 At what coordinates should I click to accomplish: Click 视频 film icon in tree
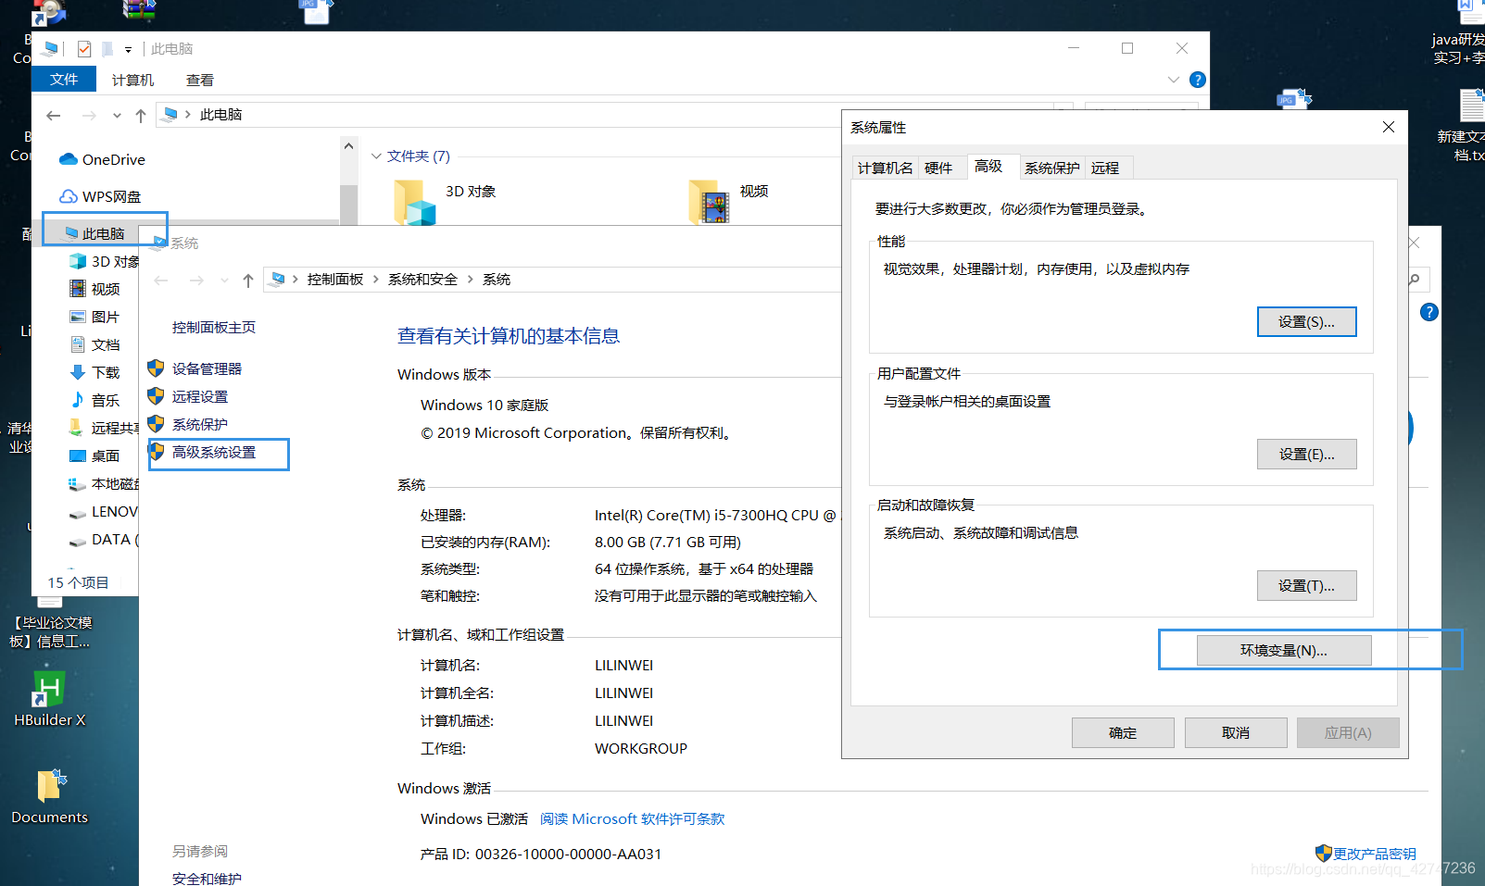(78, 289)
